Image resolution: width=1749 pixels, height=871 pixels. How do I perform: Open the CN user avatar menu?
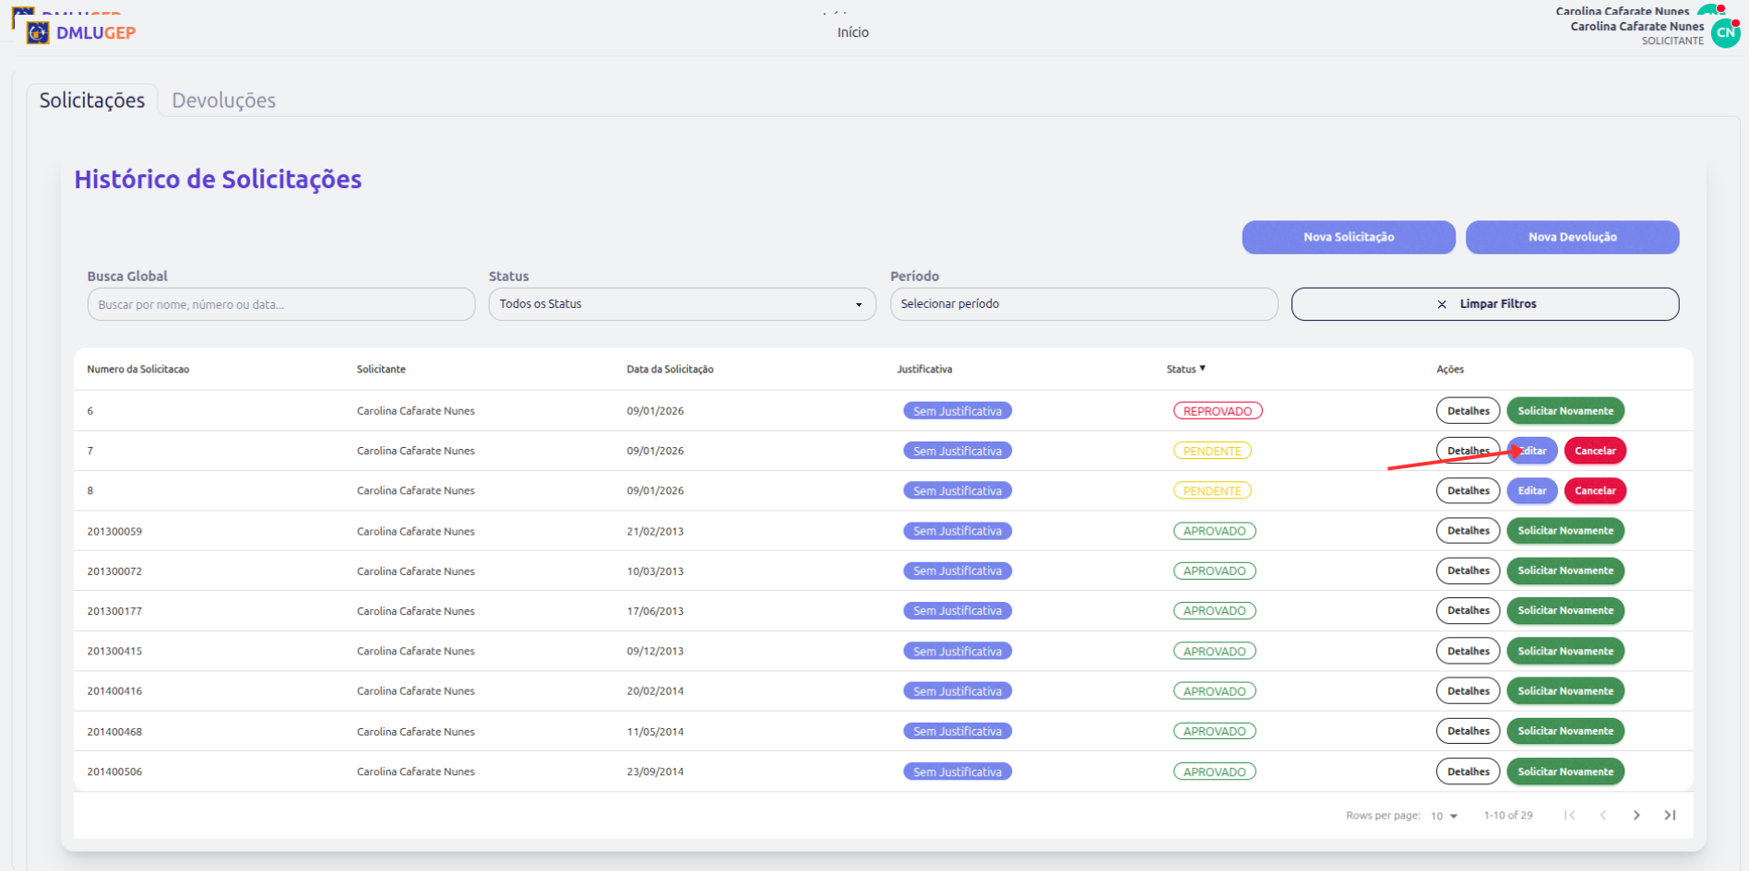pyautogui.click(x=1725, y=33)
